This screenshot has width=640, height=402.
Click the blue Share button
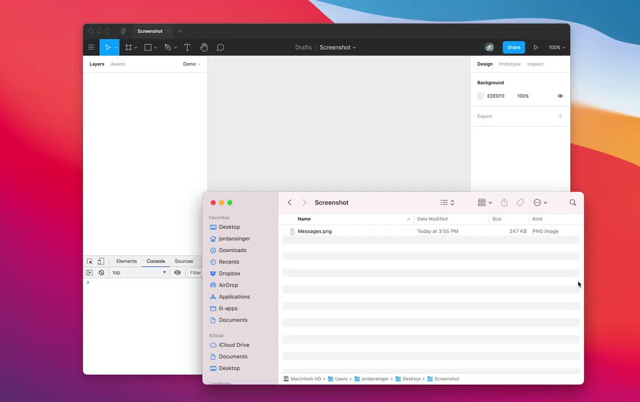[x=513, y=47]
